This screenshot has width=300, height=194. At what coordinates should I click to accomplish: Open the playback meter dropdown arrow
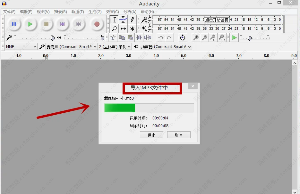point(146,31)
